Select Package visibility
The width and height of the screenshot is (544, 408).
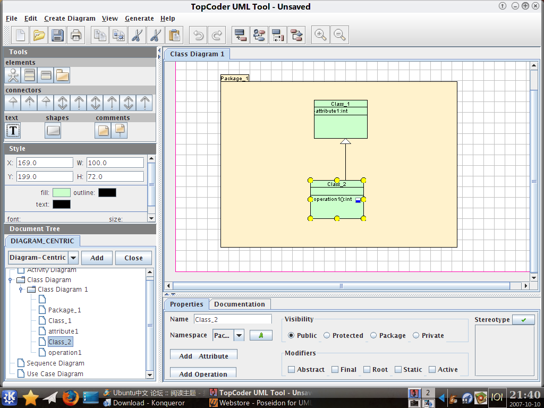pos(388,336)
